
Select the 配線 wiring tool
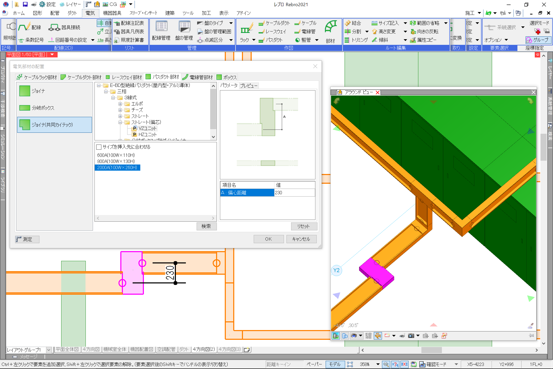click(x=25, y=27)
